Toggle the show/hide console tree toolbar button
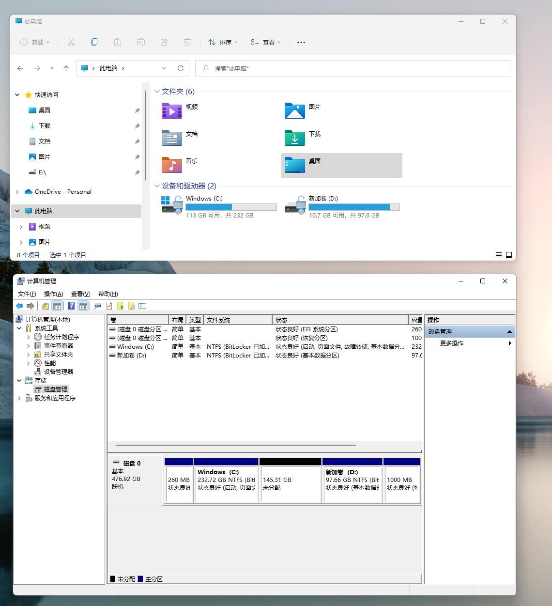Image resolution: width=552 pixels, height=606 pixels. click(57, 306)
